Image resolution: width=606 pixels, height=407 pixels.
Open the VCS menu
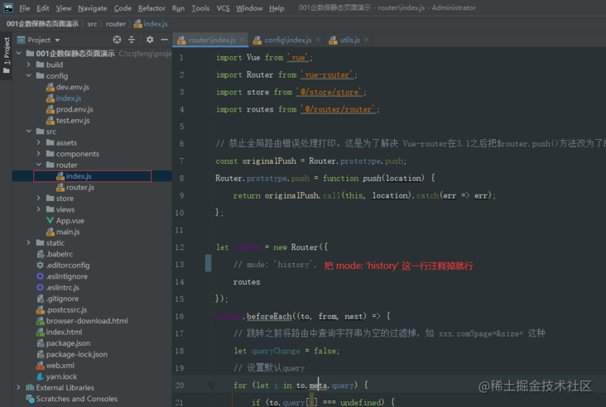[x=223, y=8]
